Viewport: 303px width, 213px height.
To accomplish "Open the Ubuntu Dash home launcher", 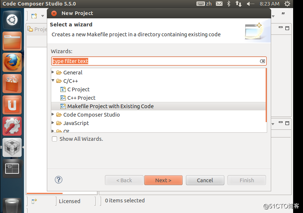I will (12, 20).
